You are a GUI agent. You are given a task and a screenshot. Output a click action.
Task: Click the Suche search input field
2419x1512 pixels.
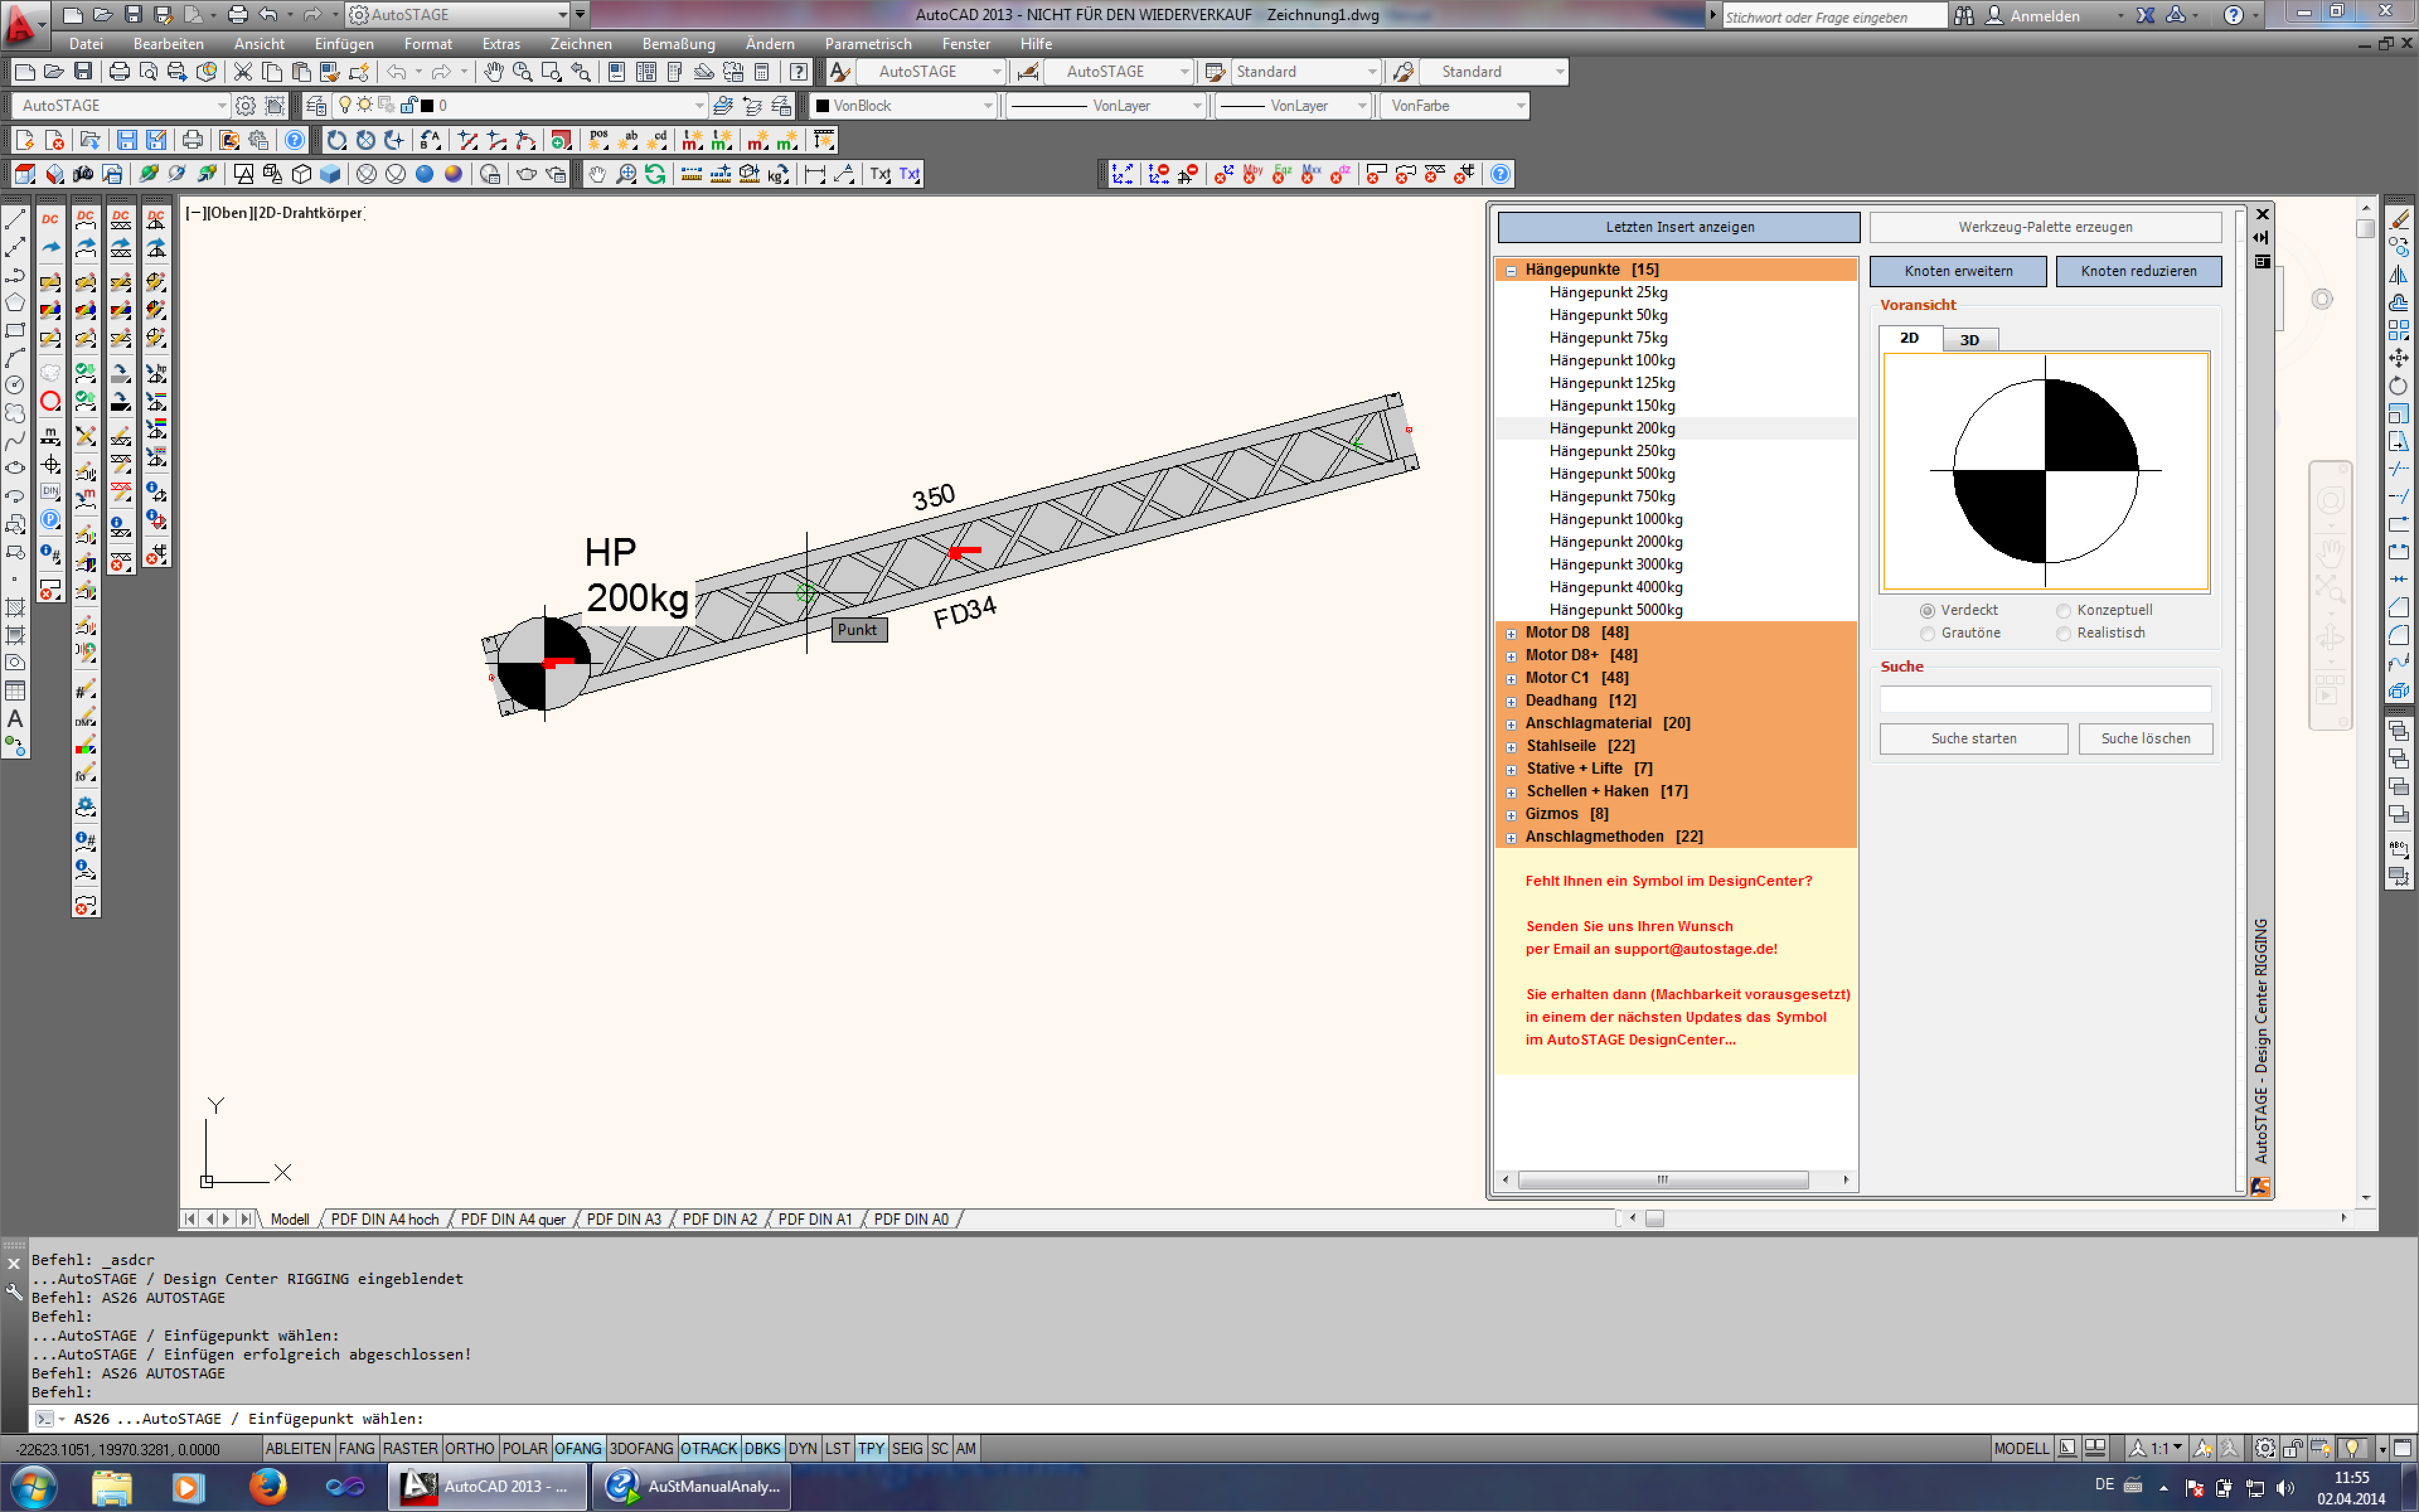point(2044,699)
